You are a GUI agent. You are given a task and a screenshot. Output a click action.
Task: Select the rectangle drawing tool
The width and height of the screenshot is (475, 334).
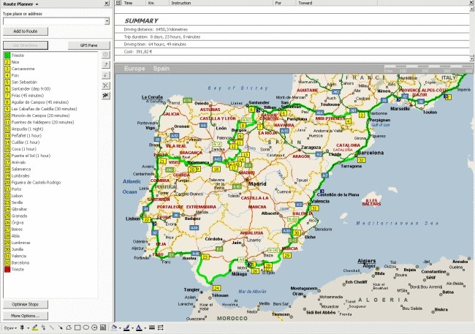click(x=77, y=327)
